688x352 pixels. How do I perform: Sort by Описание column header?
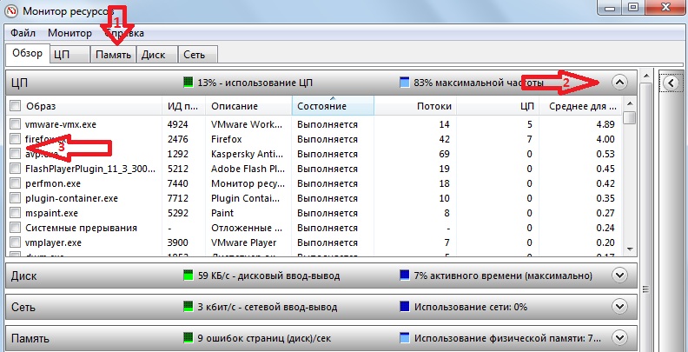coord(248,106)
